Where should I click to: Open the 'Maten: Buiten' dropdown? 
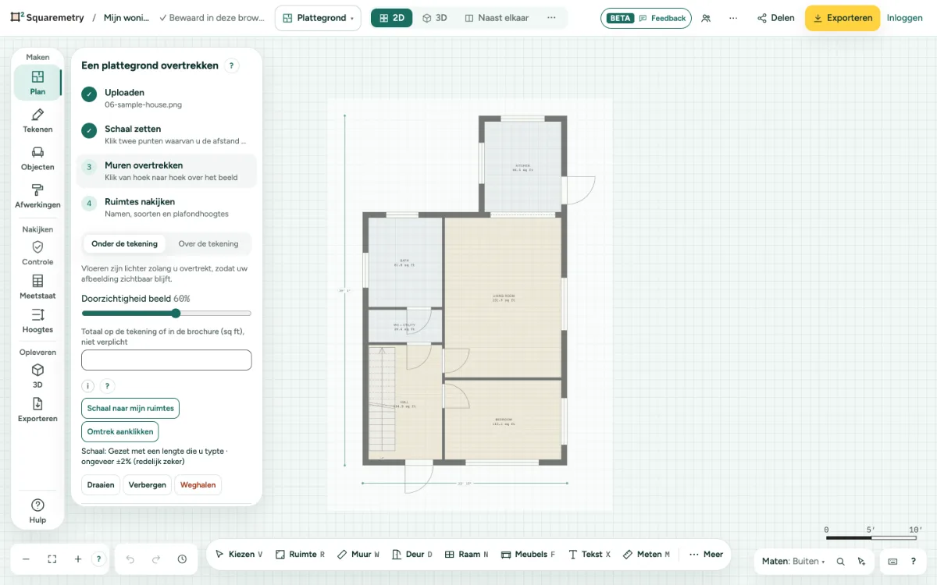(x=793, y=562)
